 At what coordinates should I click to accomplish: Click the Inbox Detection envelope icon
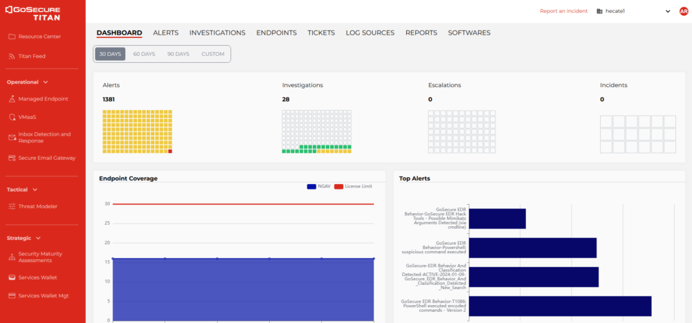[12, 138]
